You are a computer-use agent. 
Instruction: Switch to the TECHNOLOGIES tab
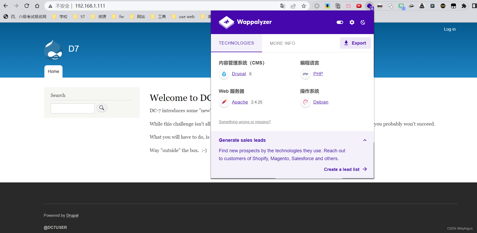(236, 43)
